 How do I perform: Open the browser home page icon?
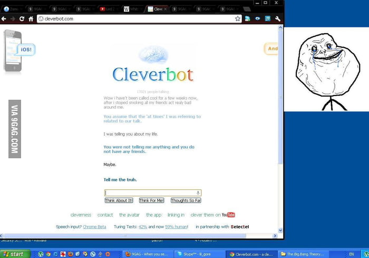click(x=31, y=18)
